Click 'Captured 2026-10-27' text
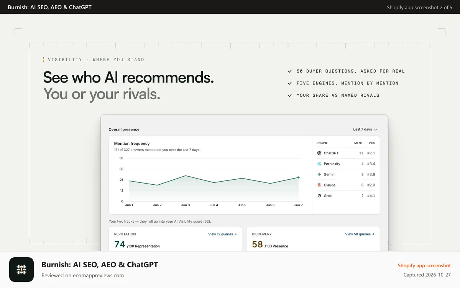The height and width of the screenshot is (288, 460). (x=427, y=275)
